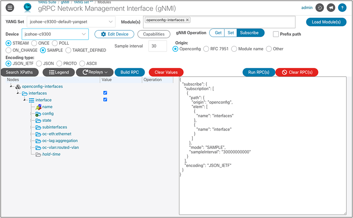Choose ASCII encoding type
The image size is (353, 218).
[82, 64]
